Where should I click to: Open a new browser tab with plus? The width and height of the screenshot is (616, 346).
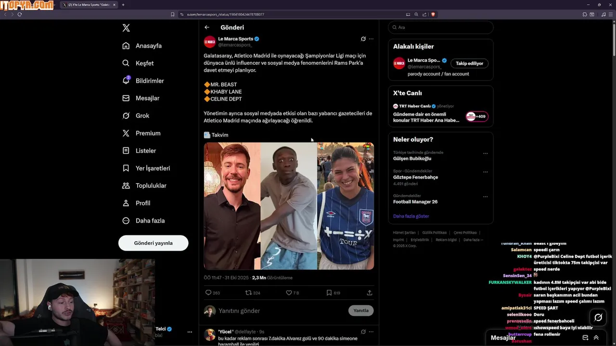click(123, 5)
